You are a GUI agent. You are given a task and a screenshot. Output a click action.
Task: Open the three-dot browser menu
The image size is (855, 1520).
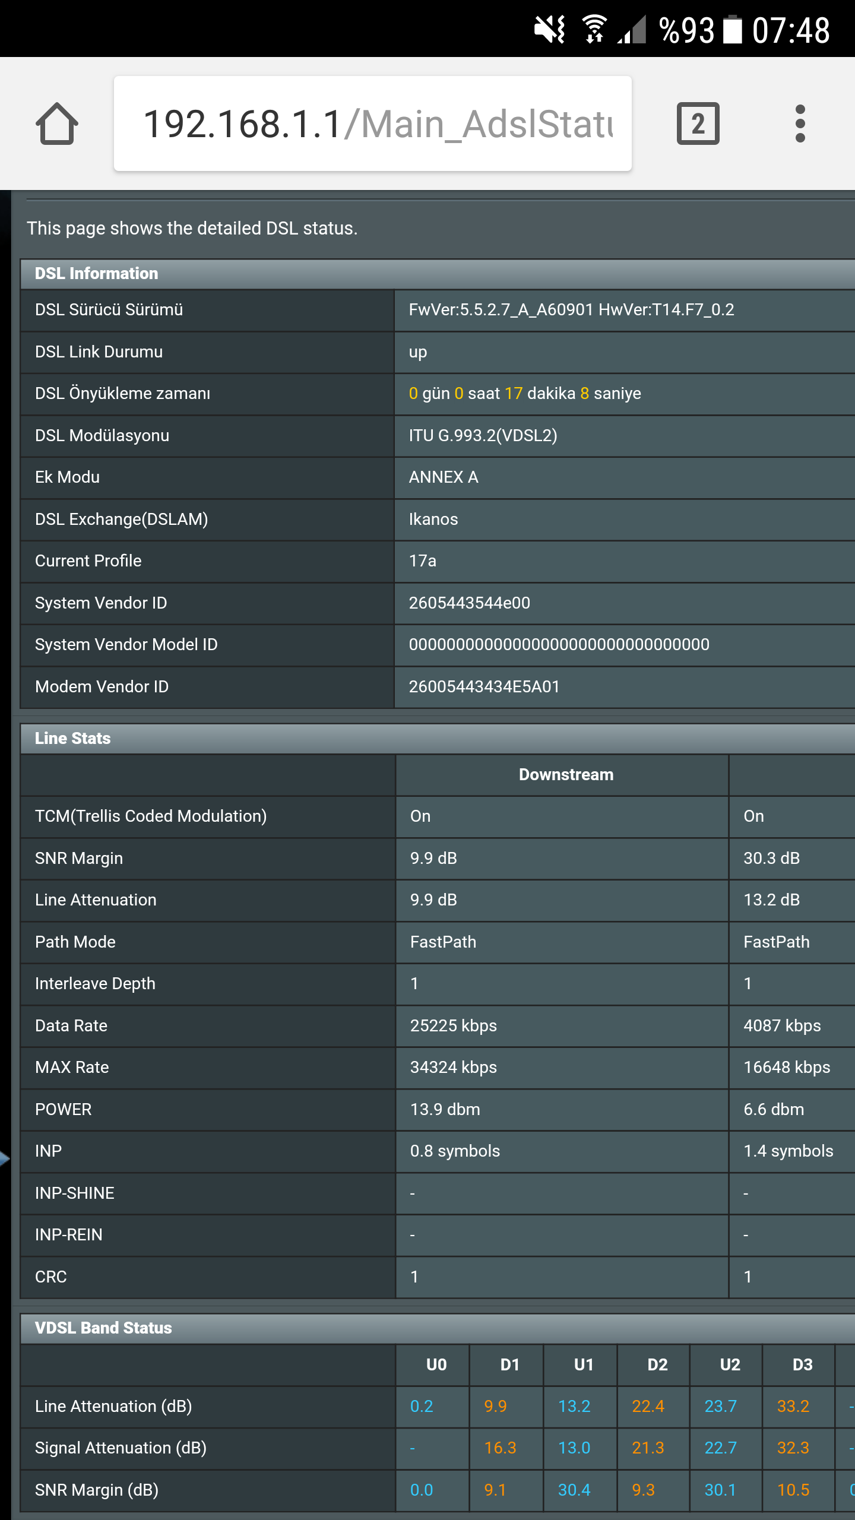click(800, 123)
